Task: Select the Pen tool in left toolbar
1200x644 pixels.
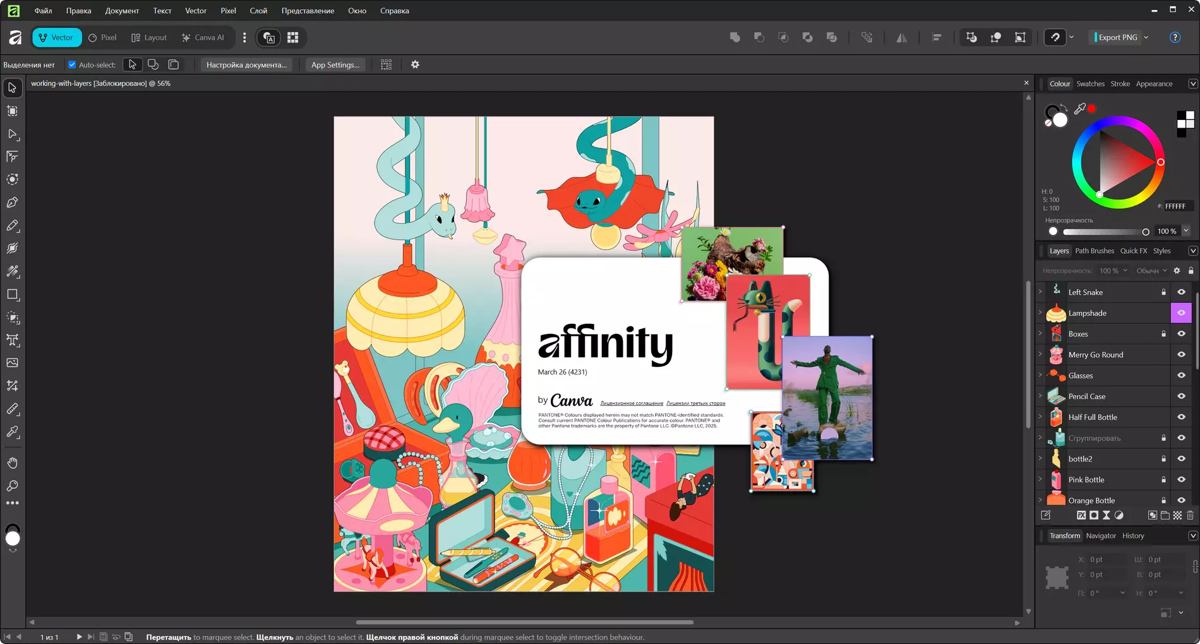Action: (x=12, y=203)
